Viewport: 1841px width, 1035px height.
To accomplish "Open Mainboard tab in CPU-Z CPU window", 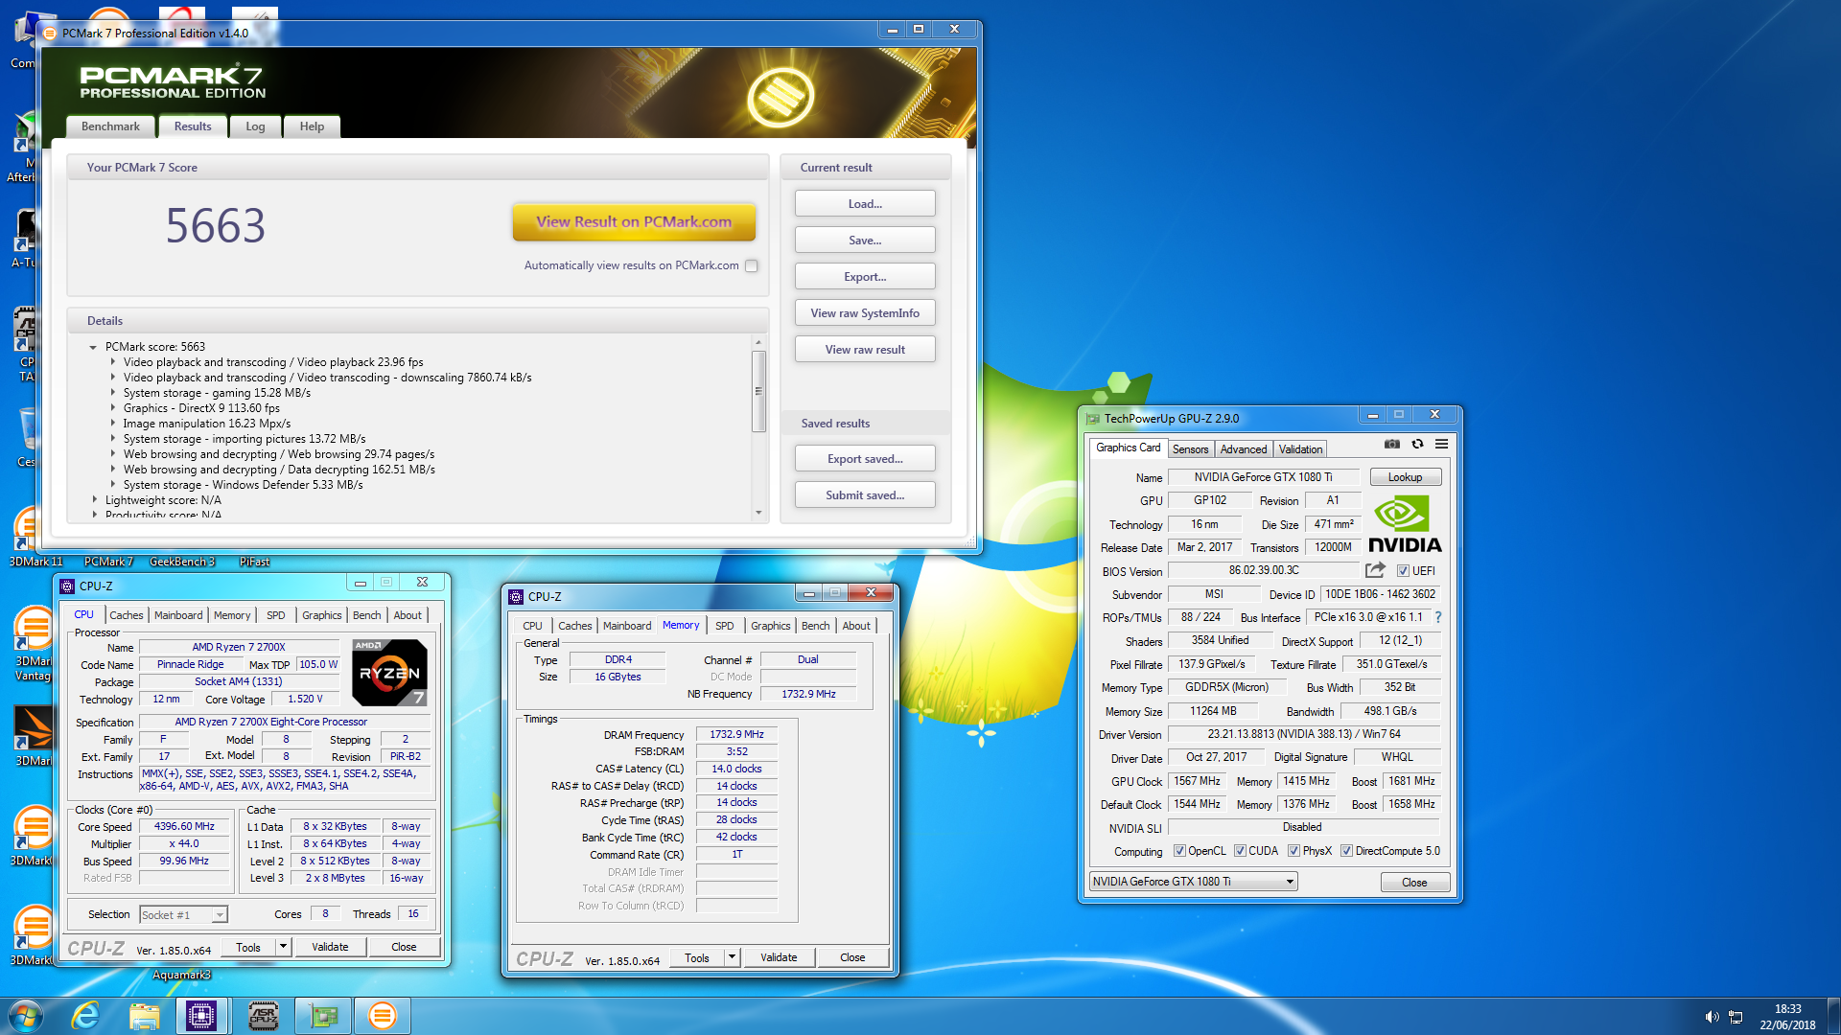I will click(178, 615).
